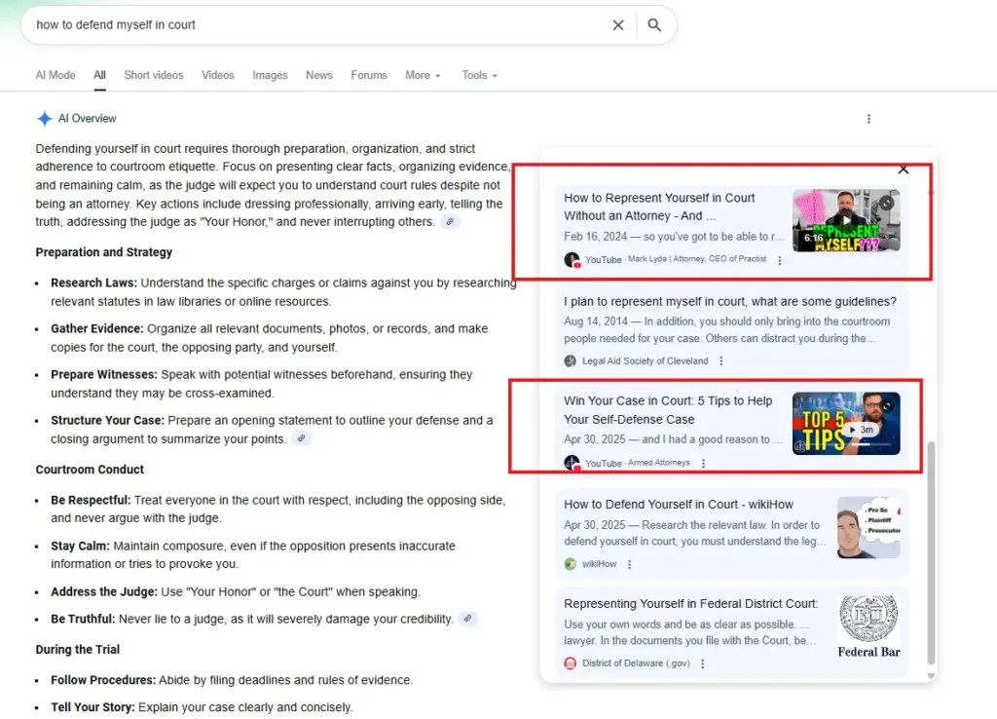Open AI Overview three-dot options menu

coord(868,119)
